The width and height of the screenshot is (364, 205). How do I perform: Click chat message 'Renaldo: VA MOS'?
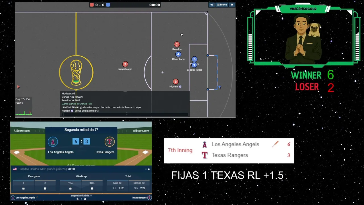pos(71,100)
